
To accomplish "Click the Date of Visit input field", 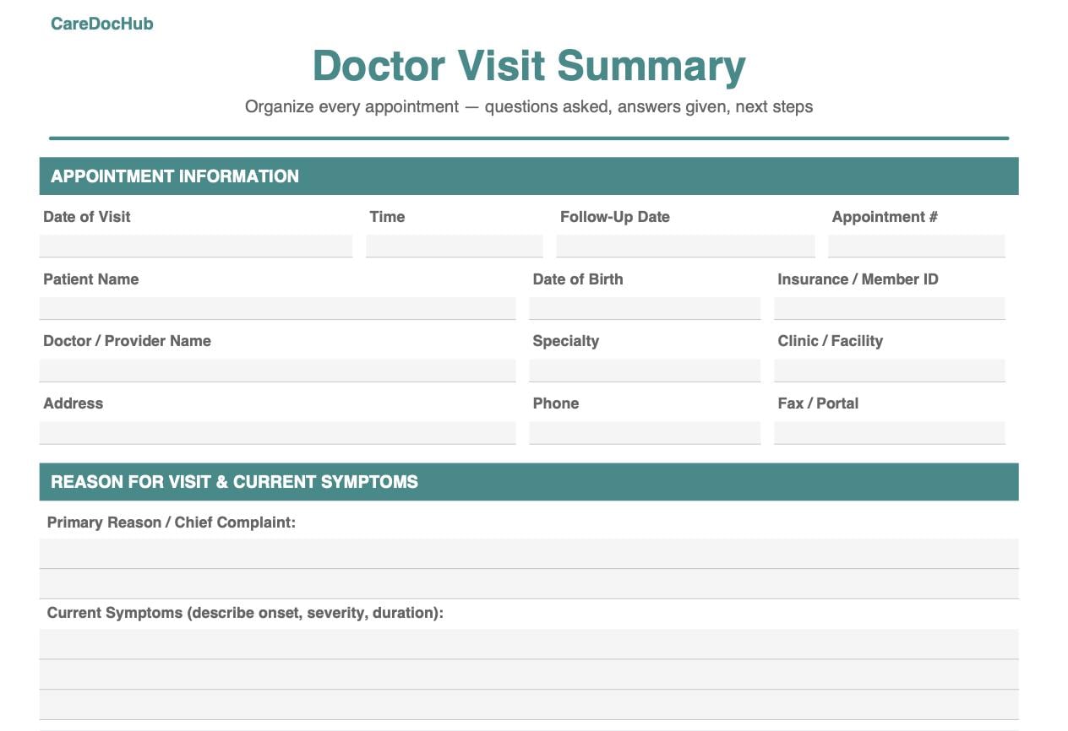I will 196,246.
